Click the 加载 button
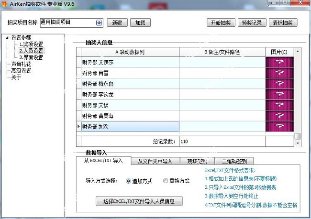Viewport: 311px width, 219px height. (x=140, y=22)
